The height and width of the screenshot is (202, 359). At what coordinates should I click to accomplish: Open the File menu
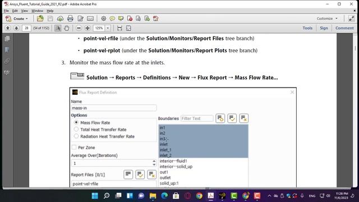coord(6,11)
